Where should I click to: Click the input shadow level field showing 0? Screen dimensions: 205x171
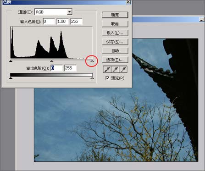click(49, 22)
